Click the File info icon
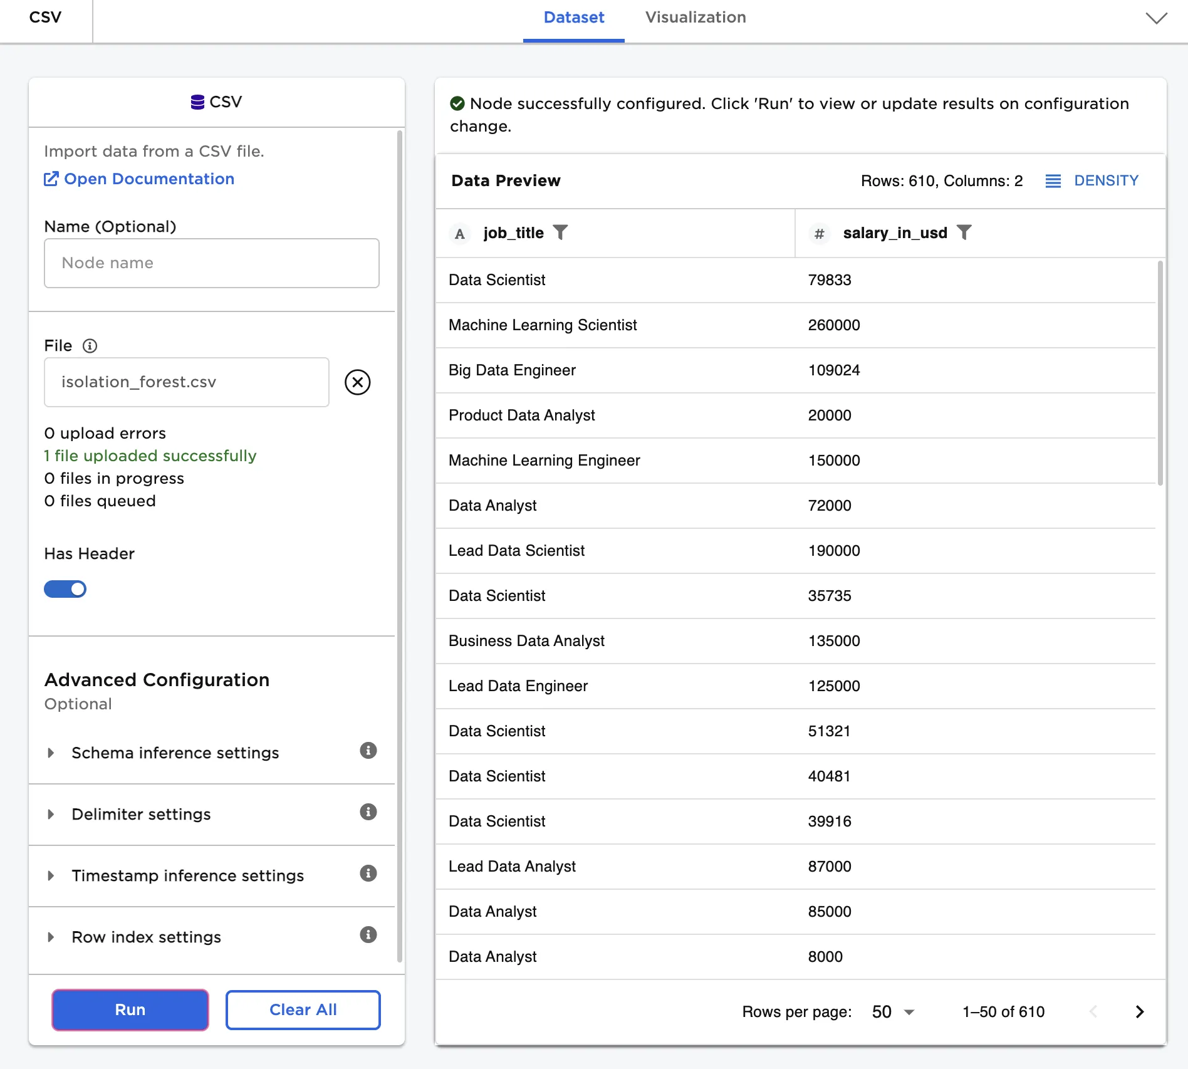 tap(90, 346)
